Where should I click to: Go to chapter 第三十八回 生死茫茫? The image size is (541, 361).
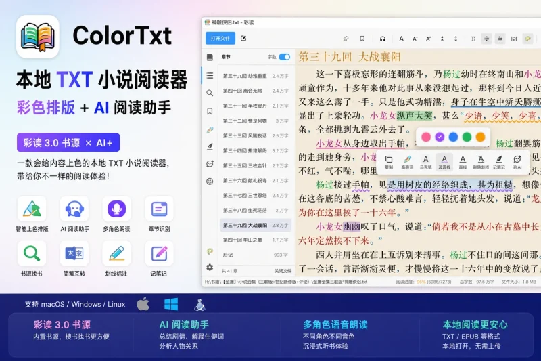[x=256, y=210]
